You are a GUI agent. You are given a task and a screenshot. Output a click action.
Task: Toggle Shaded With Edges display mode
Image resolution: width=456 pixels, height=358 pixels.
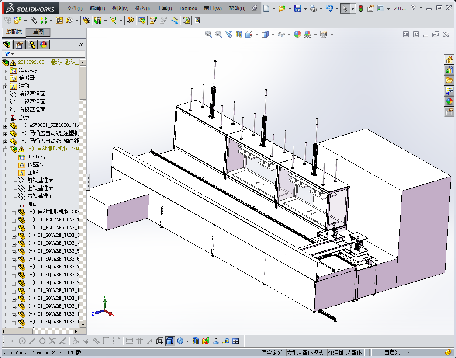click(170, 341)
